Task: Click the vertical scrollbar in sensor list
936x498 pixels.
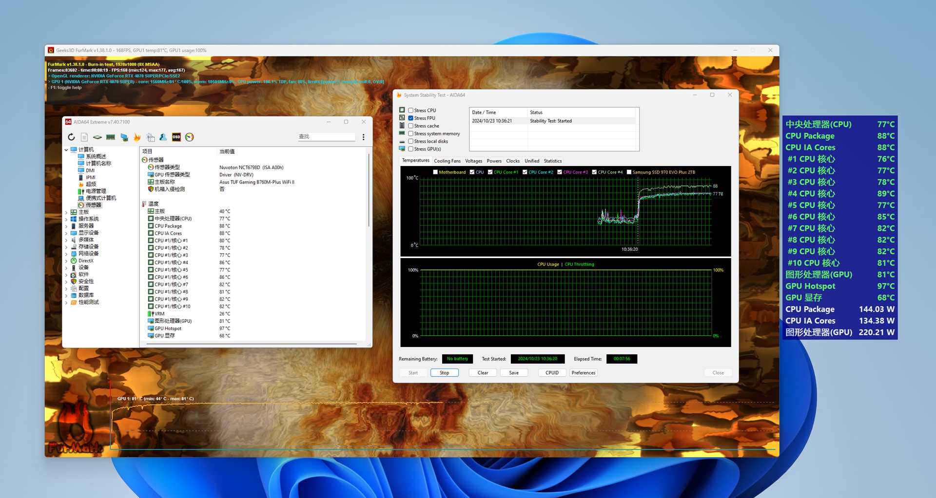Action: pos(369,190)
